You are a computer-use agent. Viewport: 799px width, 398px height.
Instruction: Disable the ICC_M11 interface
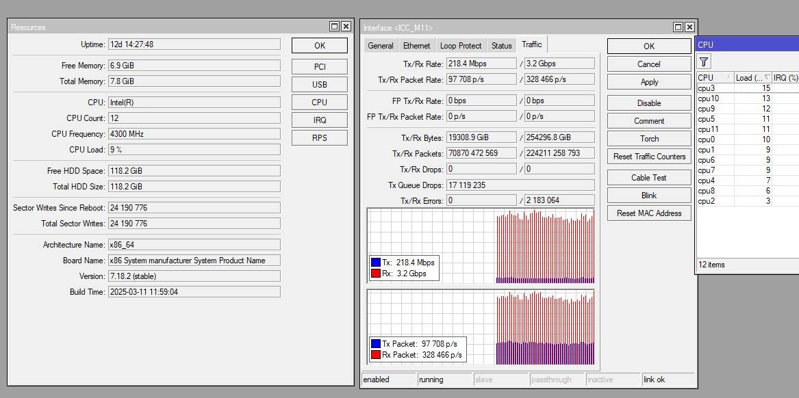[x=649, y=103]
